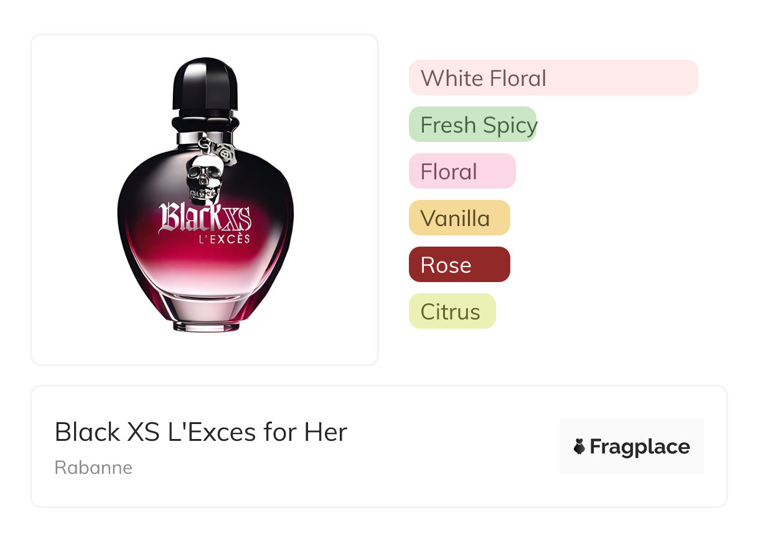The width and height of the screenshot is (758, 538).
Task: Click the Black XS gothic logo on bottle
Action: click(205, 218)
